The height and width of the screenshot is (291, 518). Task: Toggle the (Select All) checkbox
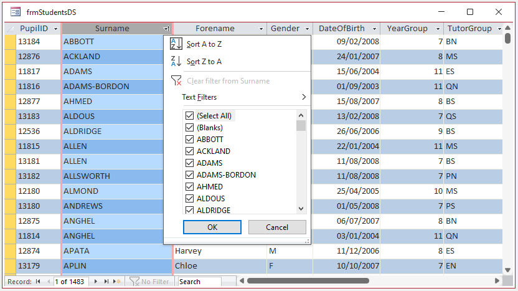click(189, 116)
